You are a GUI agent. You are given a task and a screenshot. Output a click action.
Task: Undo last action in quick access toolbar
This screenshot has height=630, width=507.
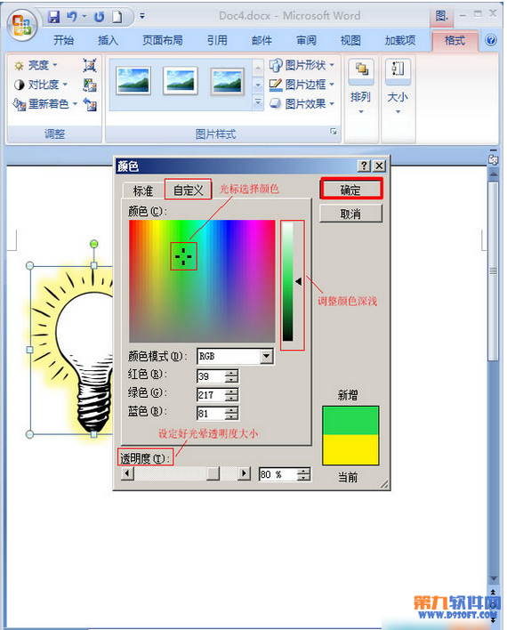(72, 17)
